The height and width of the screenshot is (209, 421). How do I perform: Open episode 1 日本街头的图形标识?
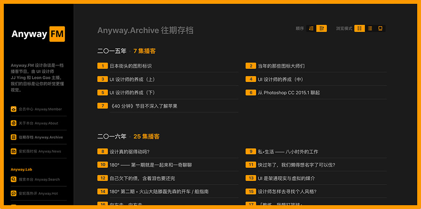(168, 66)
